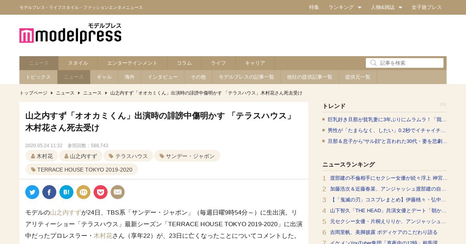This screenshot has height=244, width=466.
Task: Click the 木村花 tag
Action: 42,156
